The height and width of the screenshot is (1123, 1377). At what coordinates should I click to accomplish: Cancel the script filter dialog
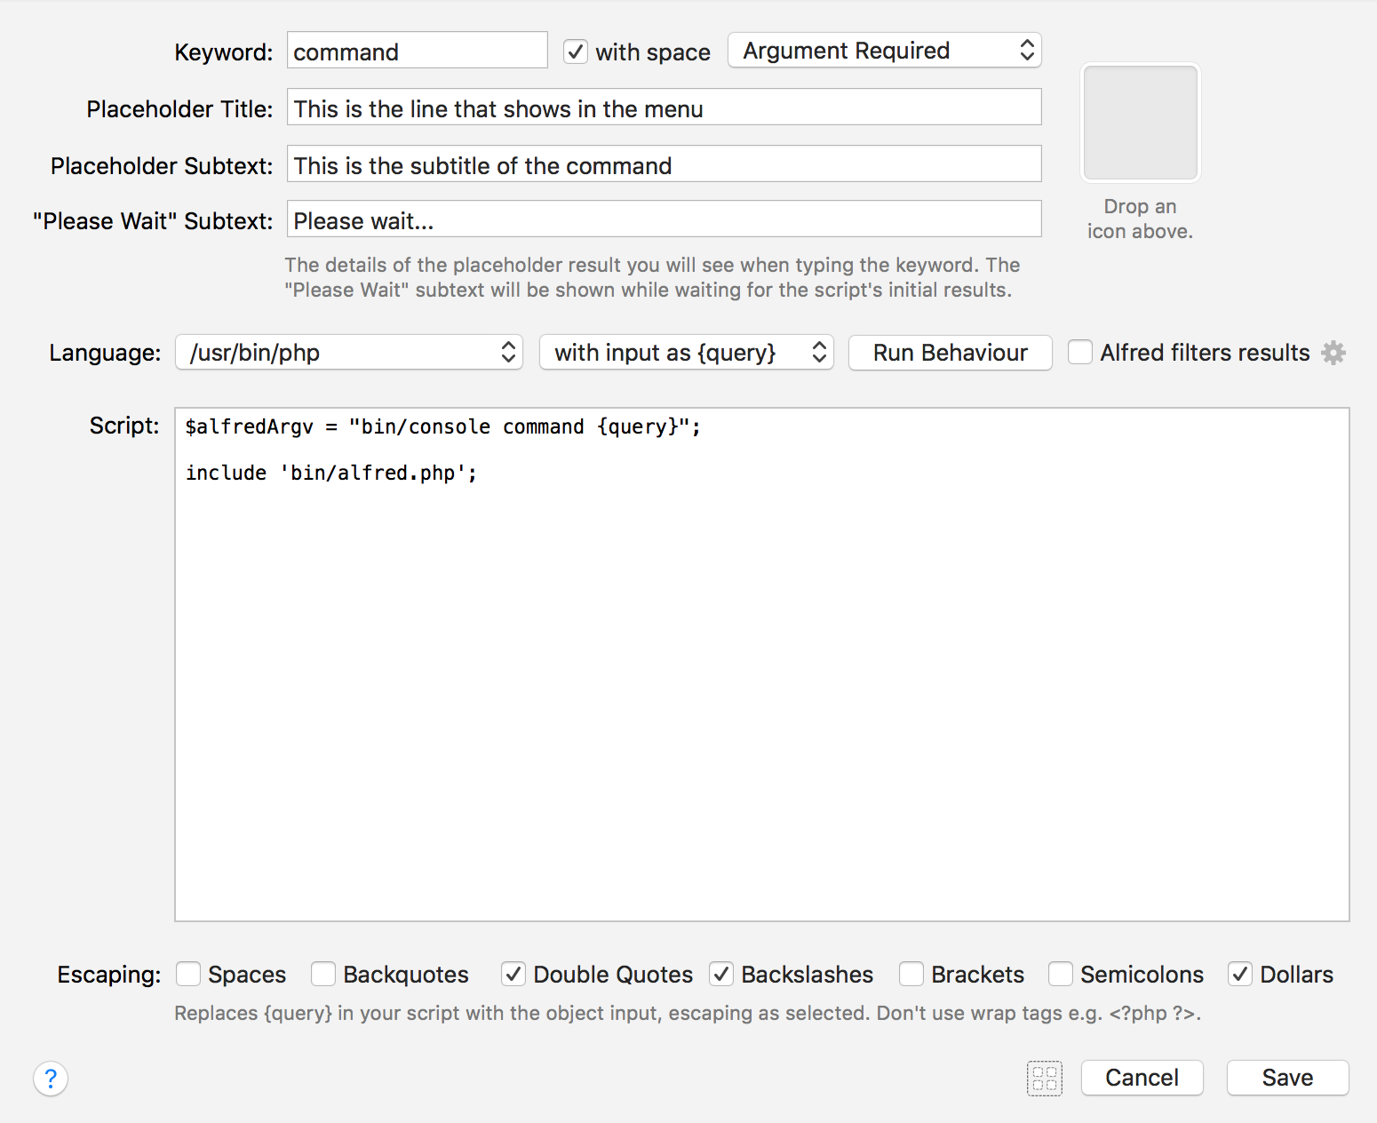(x=1142, y=1078)
